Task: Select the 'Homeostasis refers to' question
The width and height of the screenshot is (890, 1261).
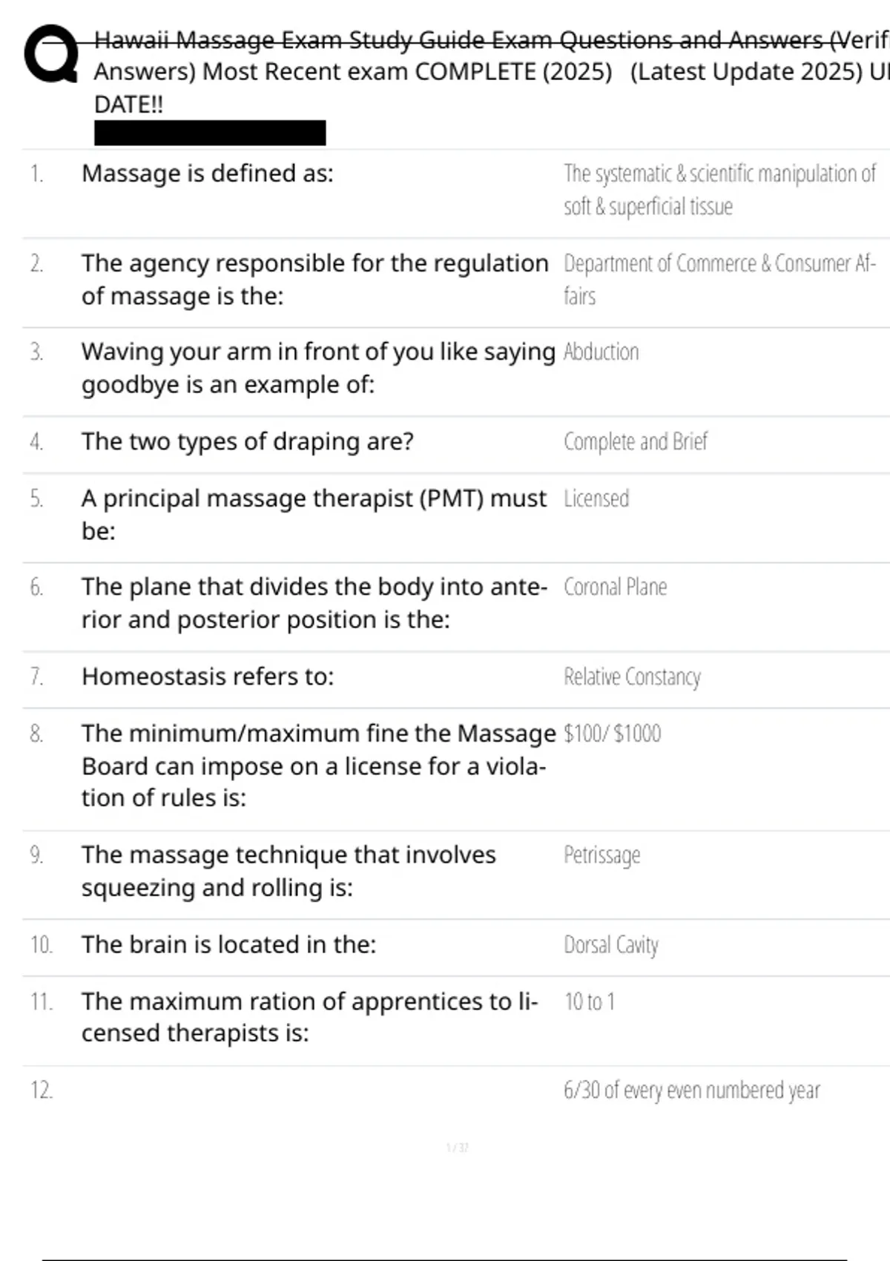Action: [x=208, y=676]
